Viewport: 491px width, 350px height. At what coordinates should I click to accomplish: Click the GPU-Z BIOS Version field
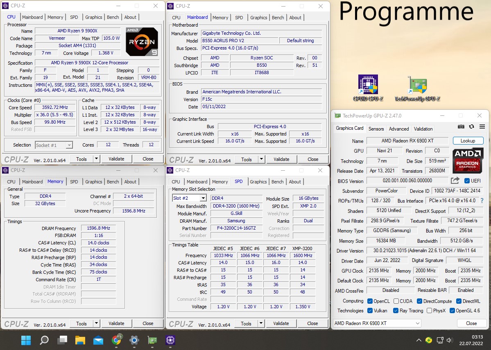pos(407,181)
